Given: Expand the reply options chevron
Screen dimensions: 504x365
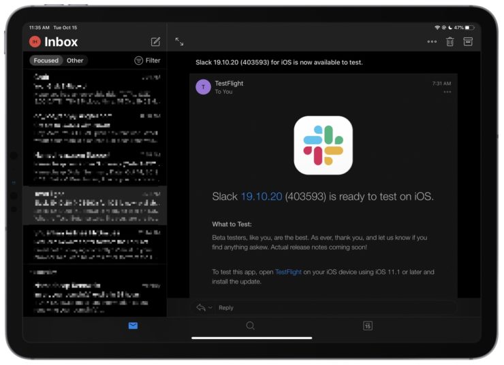Looking at the screenshot, I should (210, 308).
